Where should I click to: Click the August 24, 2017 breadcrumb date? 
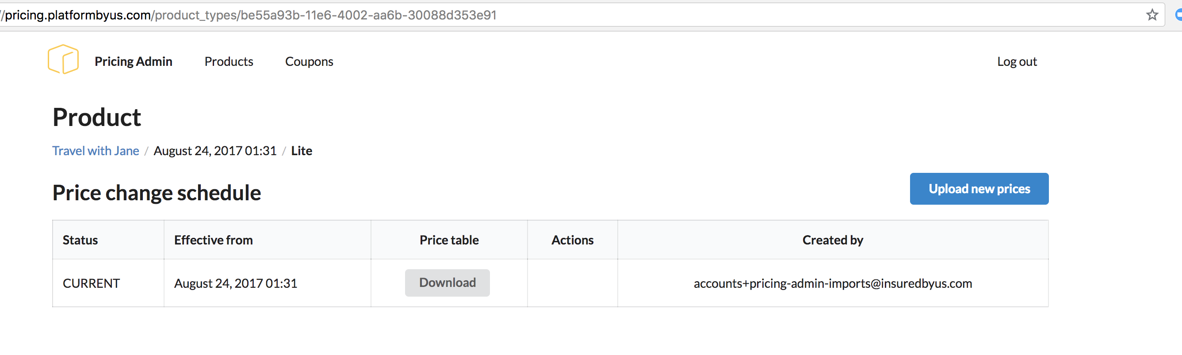215,151
